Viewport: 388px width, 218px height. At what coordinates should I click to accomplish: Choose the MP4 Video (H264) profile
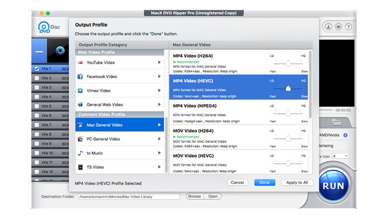tap(239, 62)
